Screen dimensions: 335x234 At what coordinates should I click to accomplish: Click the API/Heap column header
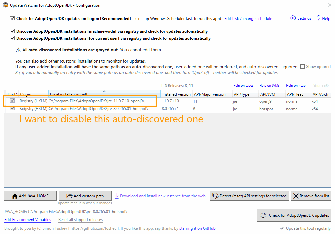(x=298, y=94)
